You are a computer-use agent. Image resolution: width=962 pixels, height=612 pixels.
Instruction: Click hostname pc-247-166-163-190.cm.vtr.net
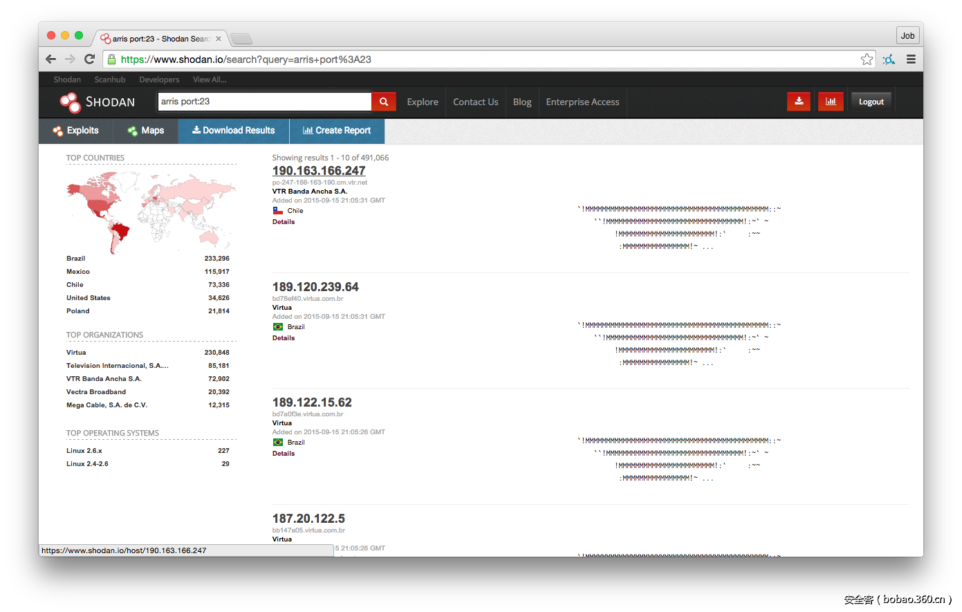click(x=320, y=183)
